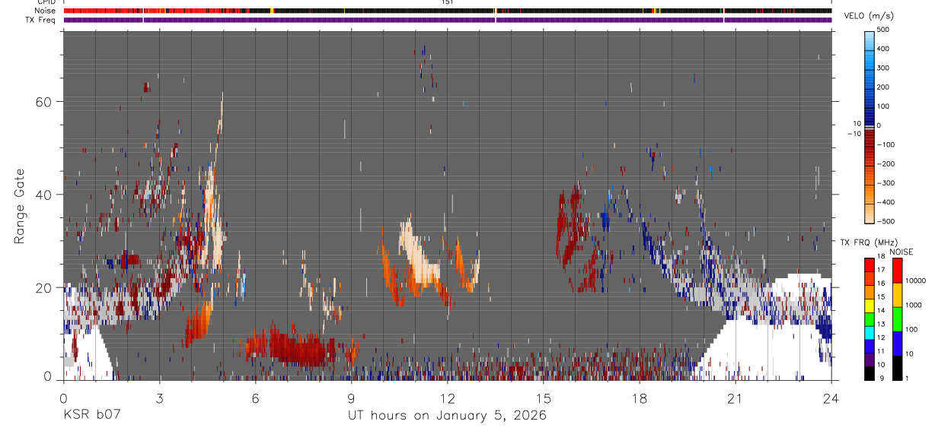The image size is (935, 431).
Task: Click the 'Range Gate' y-axis label
Action: [x=19, y=207]
